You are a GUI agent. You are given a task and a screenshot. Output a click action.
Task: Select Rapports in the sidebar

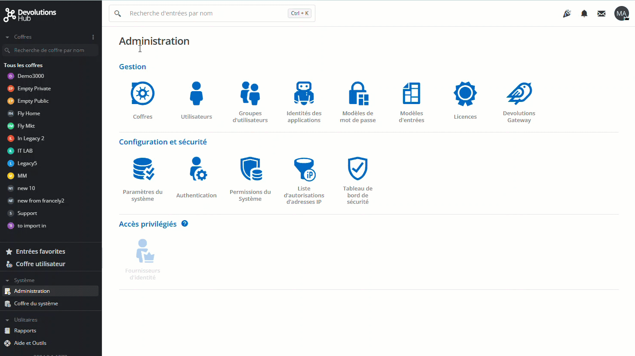[25, 331]
